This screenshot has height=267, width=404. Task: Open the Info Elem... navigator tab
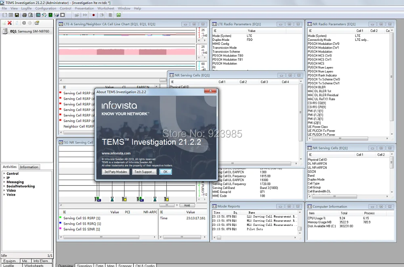click(x=41, y=261)
